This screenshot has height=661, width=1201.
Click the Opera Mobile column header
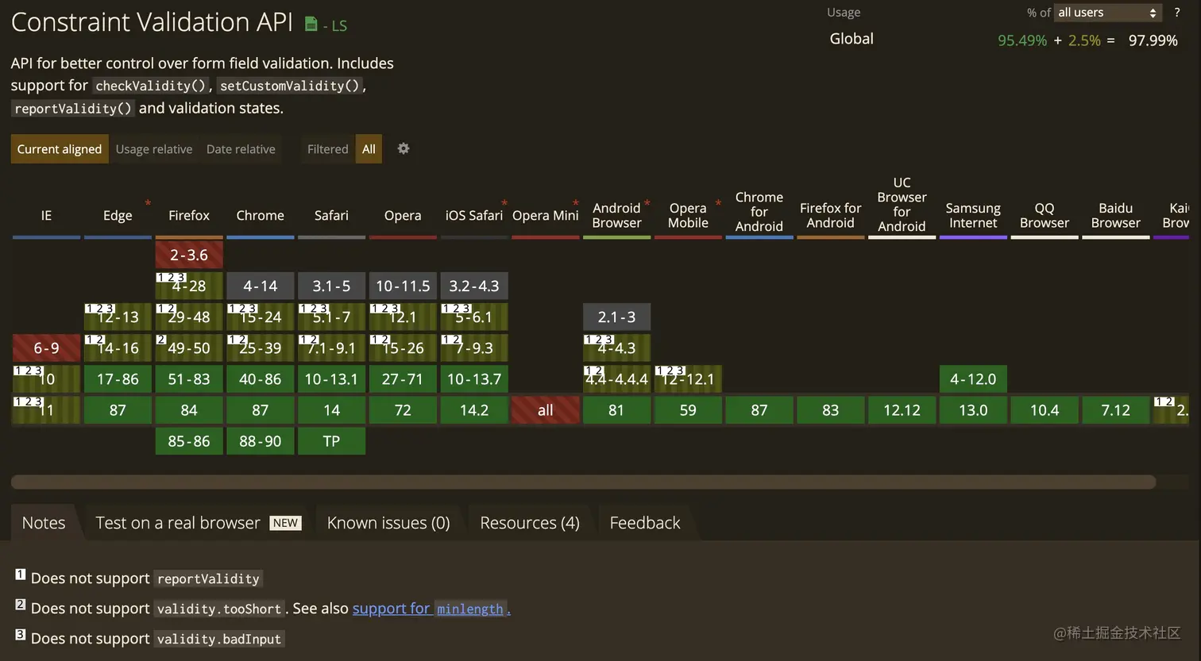pyautogui.click(x=688, y=215)
